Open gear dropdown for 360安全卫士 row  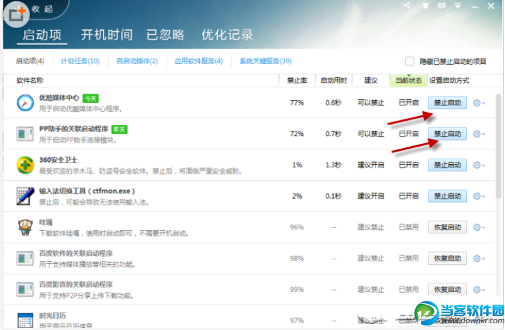[x=479, y=165]
